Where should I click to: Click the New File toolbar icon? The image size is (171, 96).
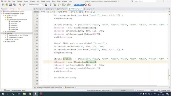coord(3,5)
